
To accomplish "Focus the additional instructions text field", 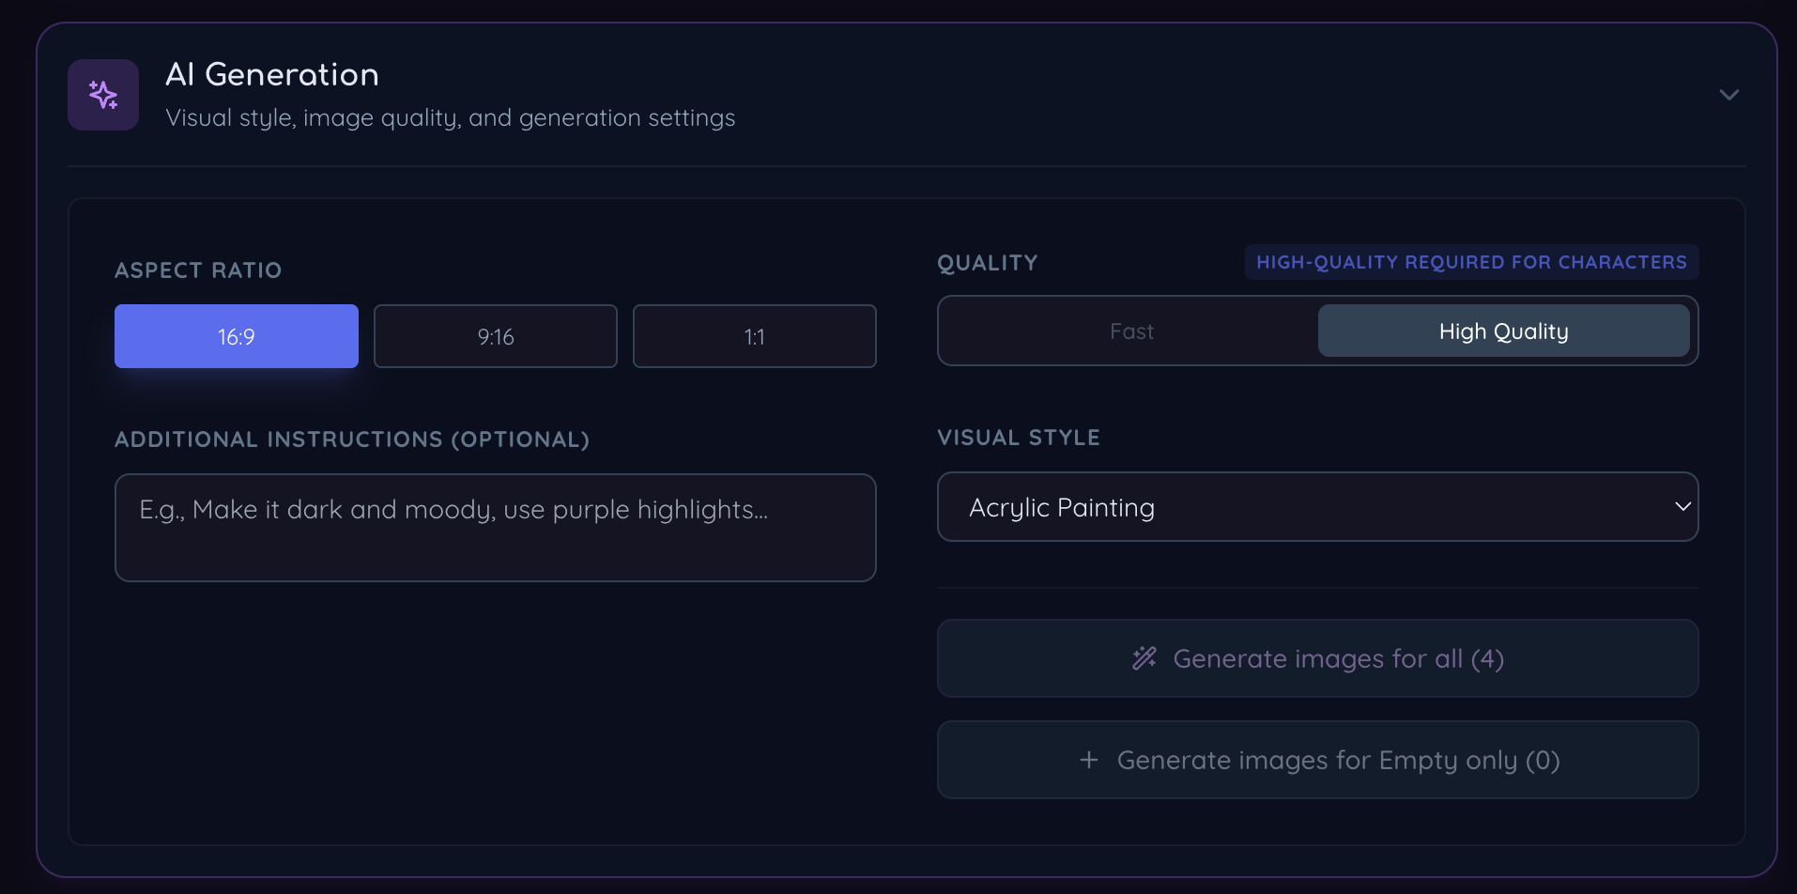I will pyautogui.click(x=496, y=528).
